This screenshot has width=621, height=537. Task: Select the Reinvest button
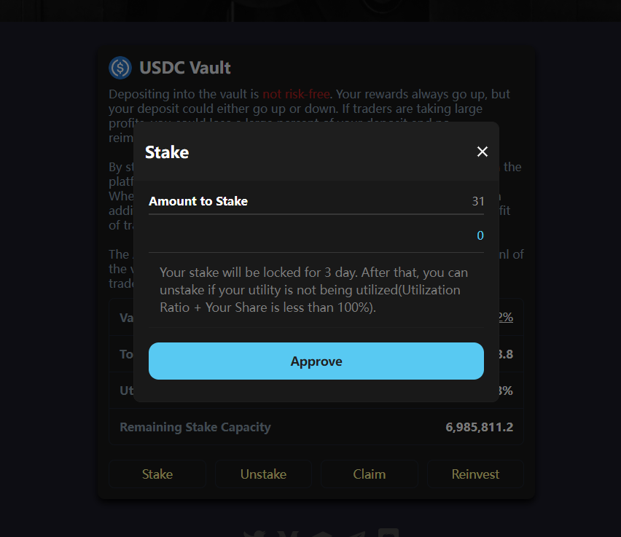475,474
